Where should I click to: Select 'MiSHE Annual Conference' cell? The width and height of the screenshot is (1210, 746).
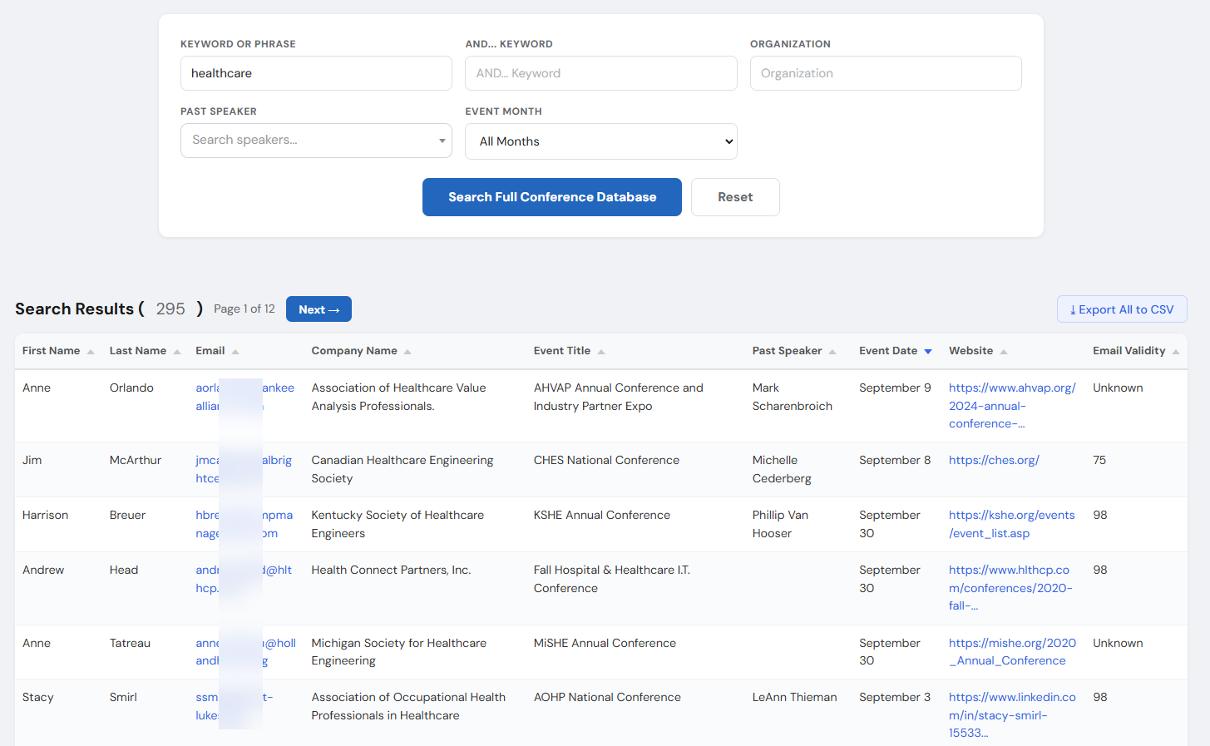pyautogui.click(x=605, y=643)
